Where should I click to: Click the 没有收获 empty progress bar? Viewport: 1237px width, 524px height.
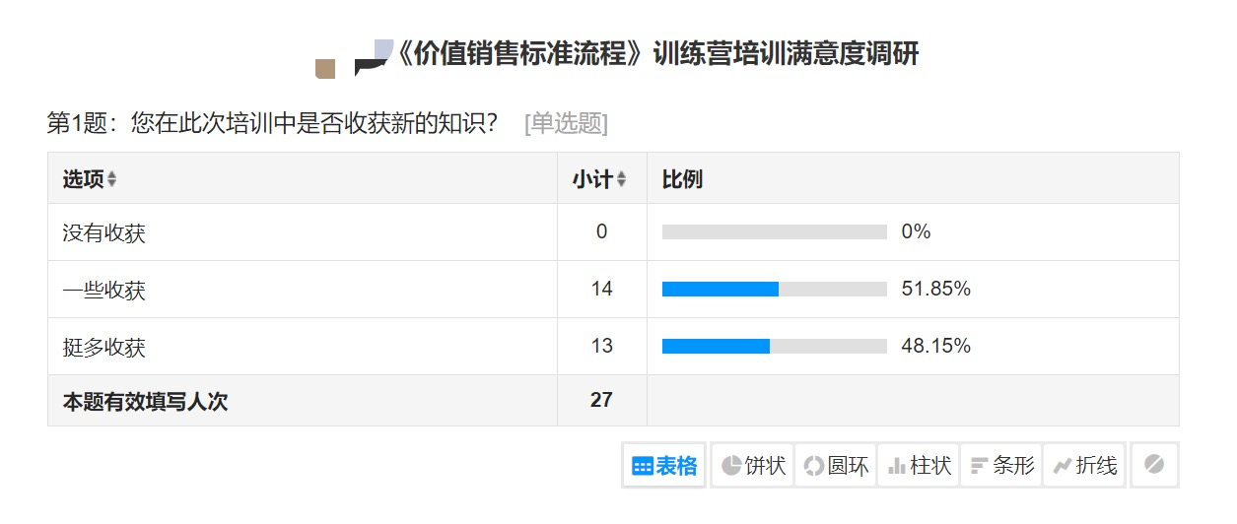(x=775, y=231)
